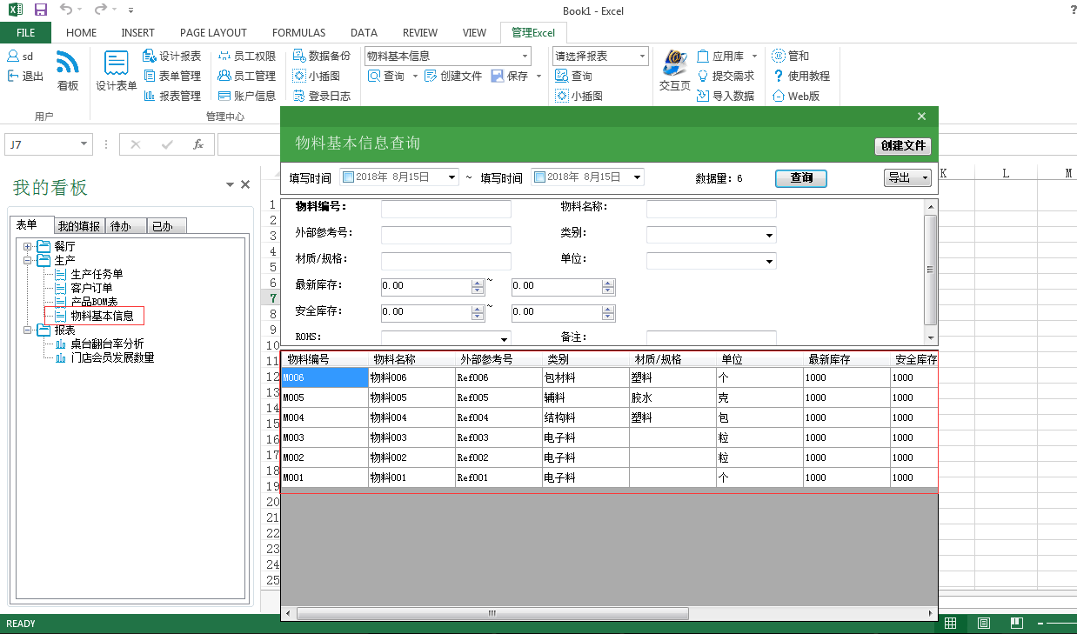Open the 应用库 app library dropdown
The height and width of the screenshot is (634, 1077).
tap(754, 56)
